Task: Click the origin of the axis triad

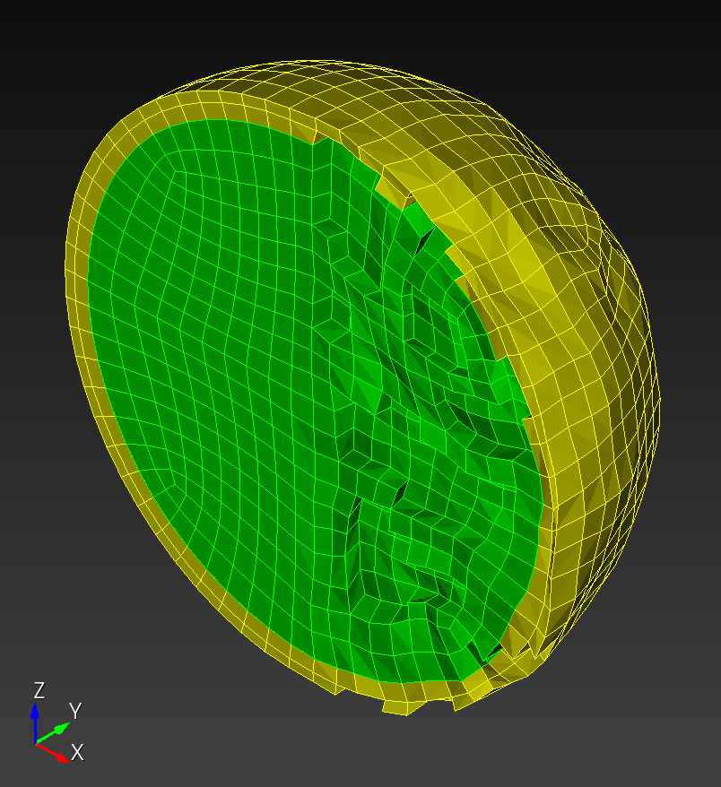Action: pos(35,744)
